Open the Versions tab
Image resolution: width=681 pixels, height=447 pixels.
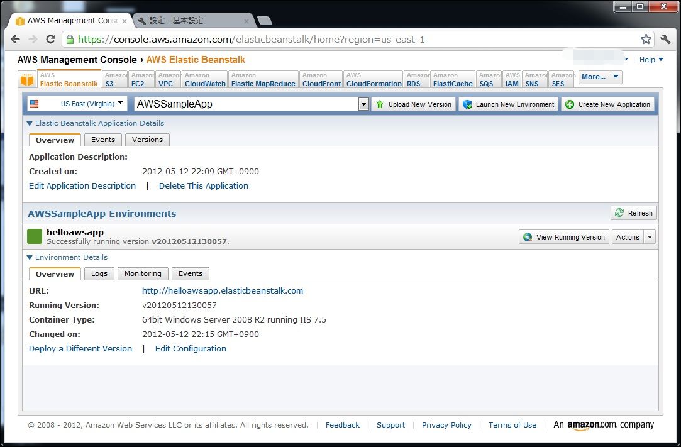[x=147, y=140]
